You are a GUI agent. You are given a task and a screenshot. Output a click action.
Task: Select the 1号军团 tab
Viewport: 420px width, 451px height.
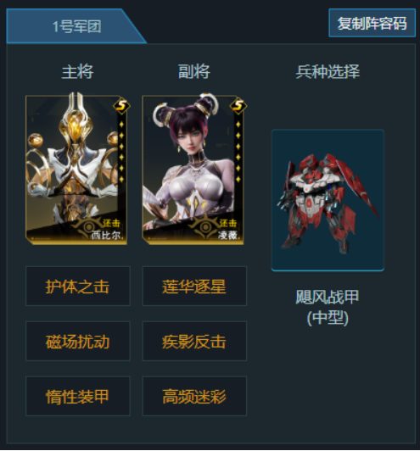(x=76, y=26)
